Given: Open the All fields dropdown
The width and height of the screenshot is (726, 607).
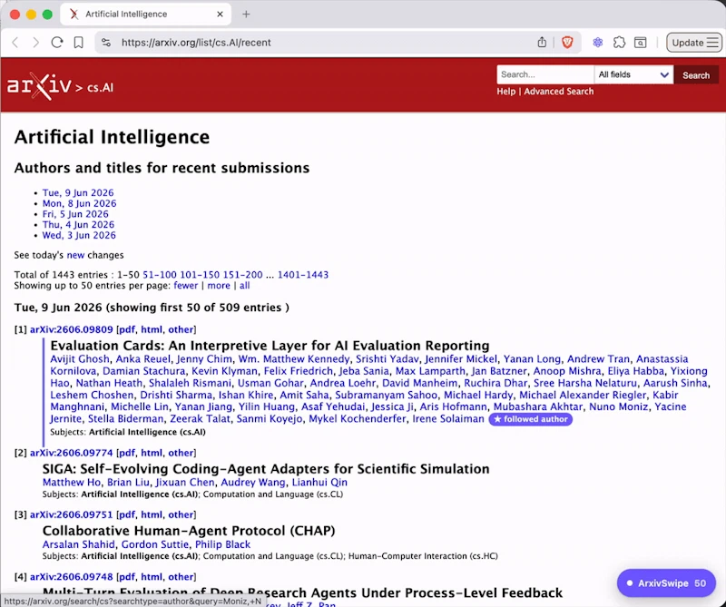Looking at the screenshot, I should tap(633, 74).
